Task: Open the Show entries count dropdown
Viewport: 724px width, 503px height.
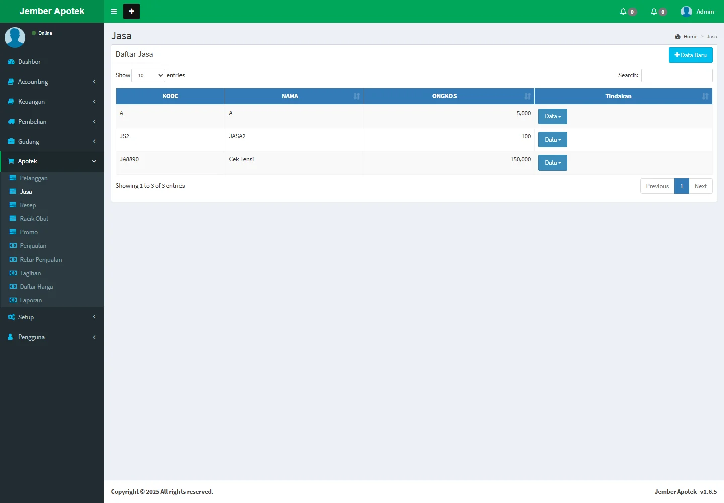Action: point(148,75)
